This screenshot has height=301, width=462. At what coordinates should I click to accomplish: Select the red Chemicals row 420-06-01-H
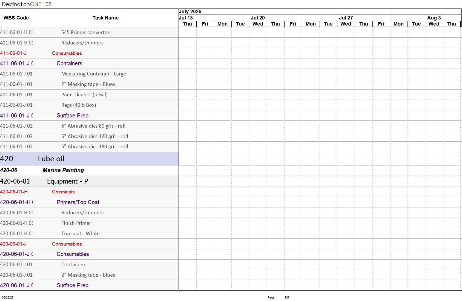(89, 192)
